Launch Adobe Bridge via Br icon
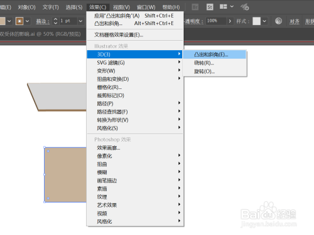 195,7
